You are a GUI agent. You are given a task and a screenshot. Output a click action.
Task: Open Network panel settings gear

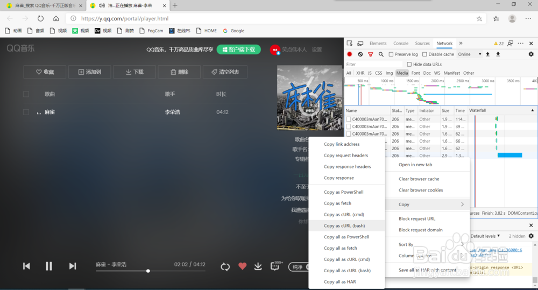click(x=531, y=54)
